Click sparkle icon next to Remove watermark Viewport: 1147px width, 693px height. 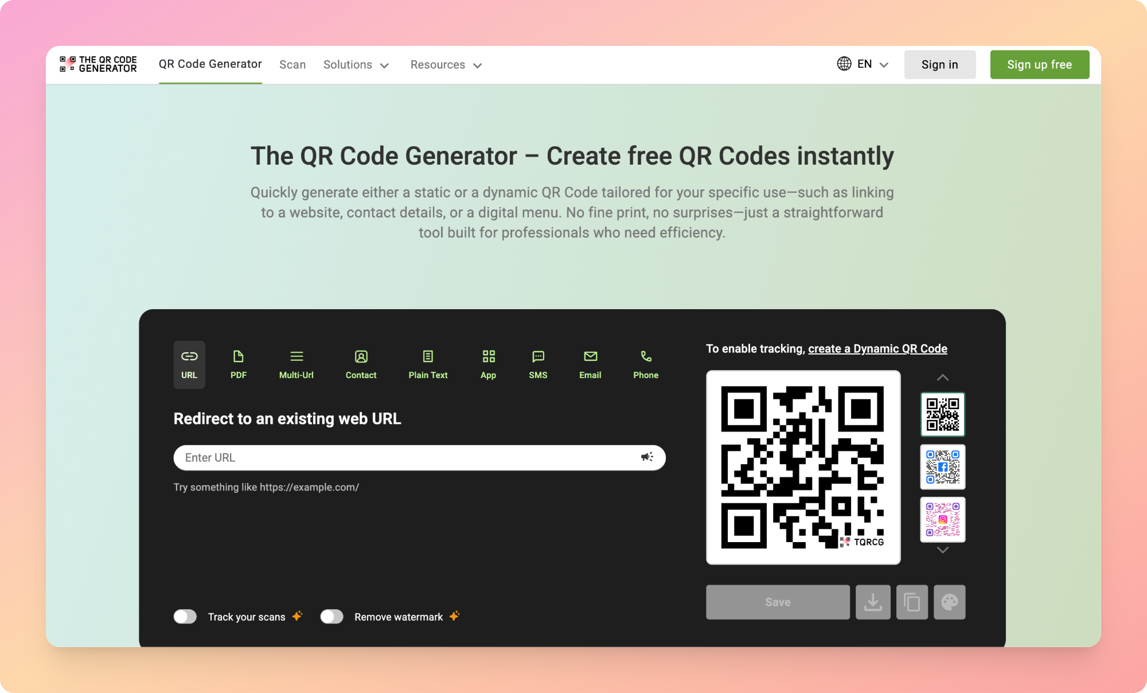(x=454, y=616)
